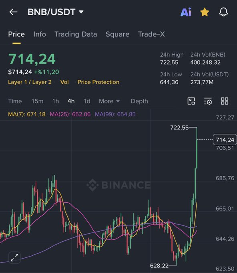The height and width of the screenshot is (273, 237).
Task: Open price alert bell icon
Action: coord(223,12)
